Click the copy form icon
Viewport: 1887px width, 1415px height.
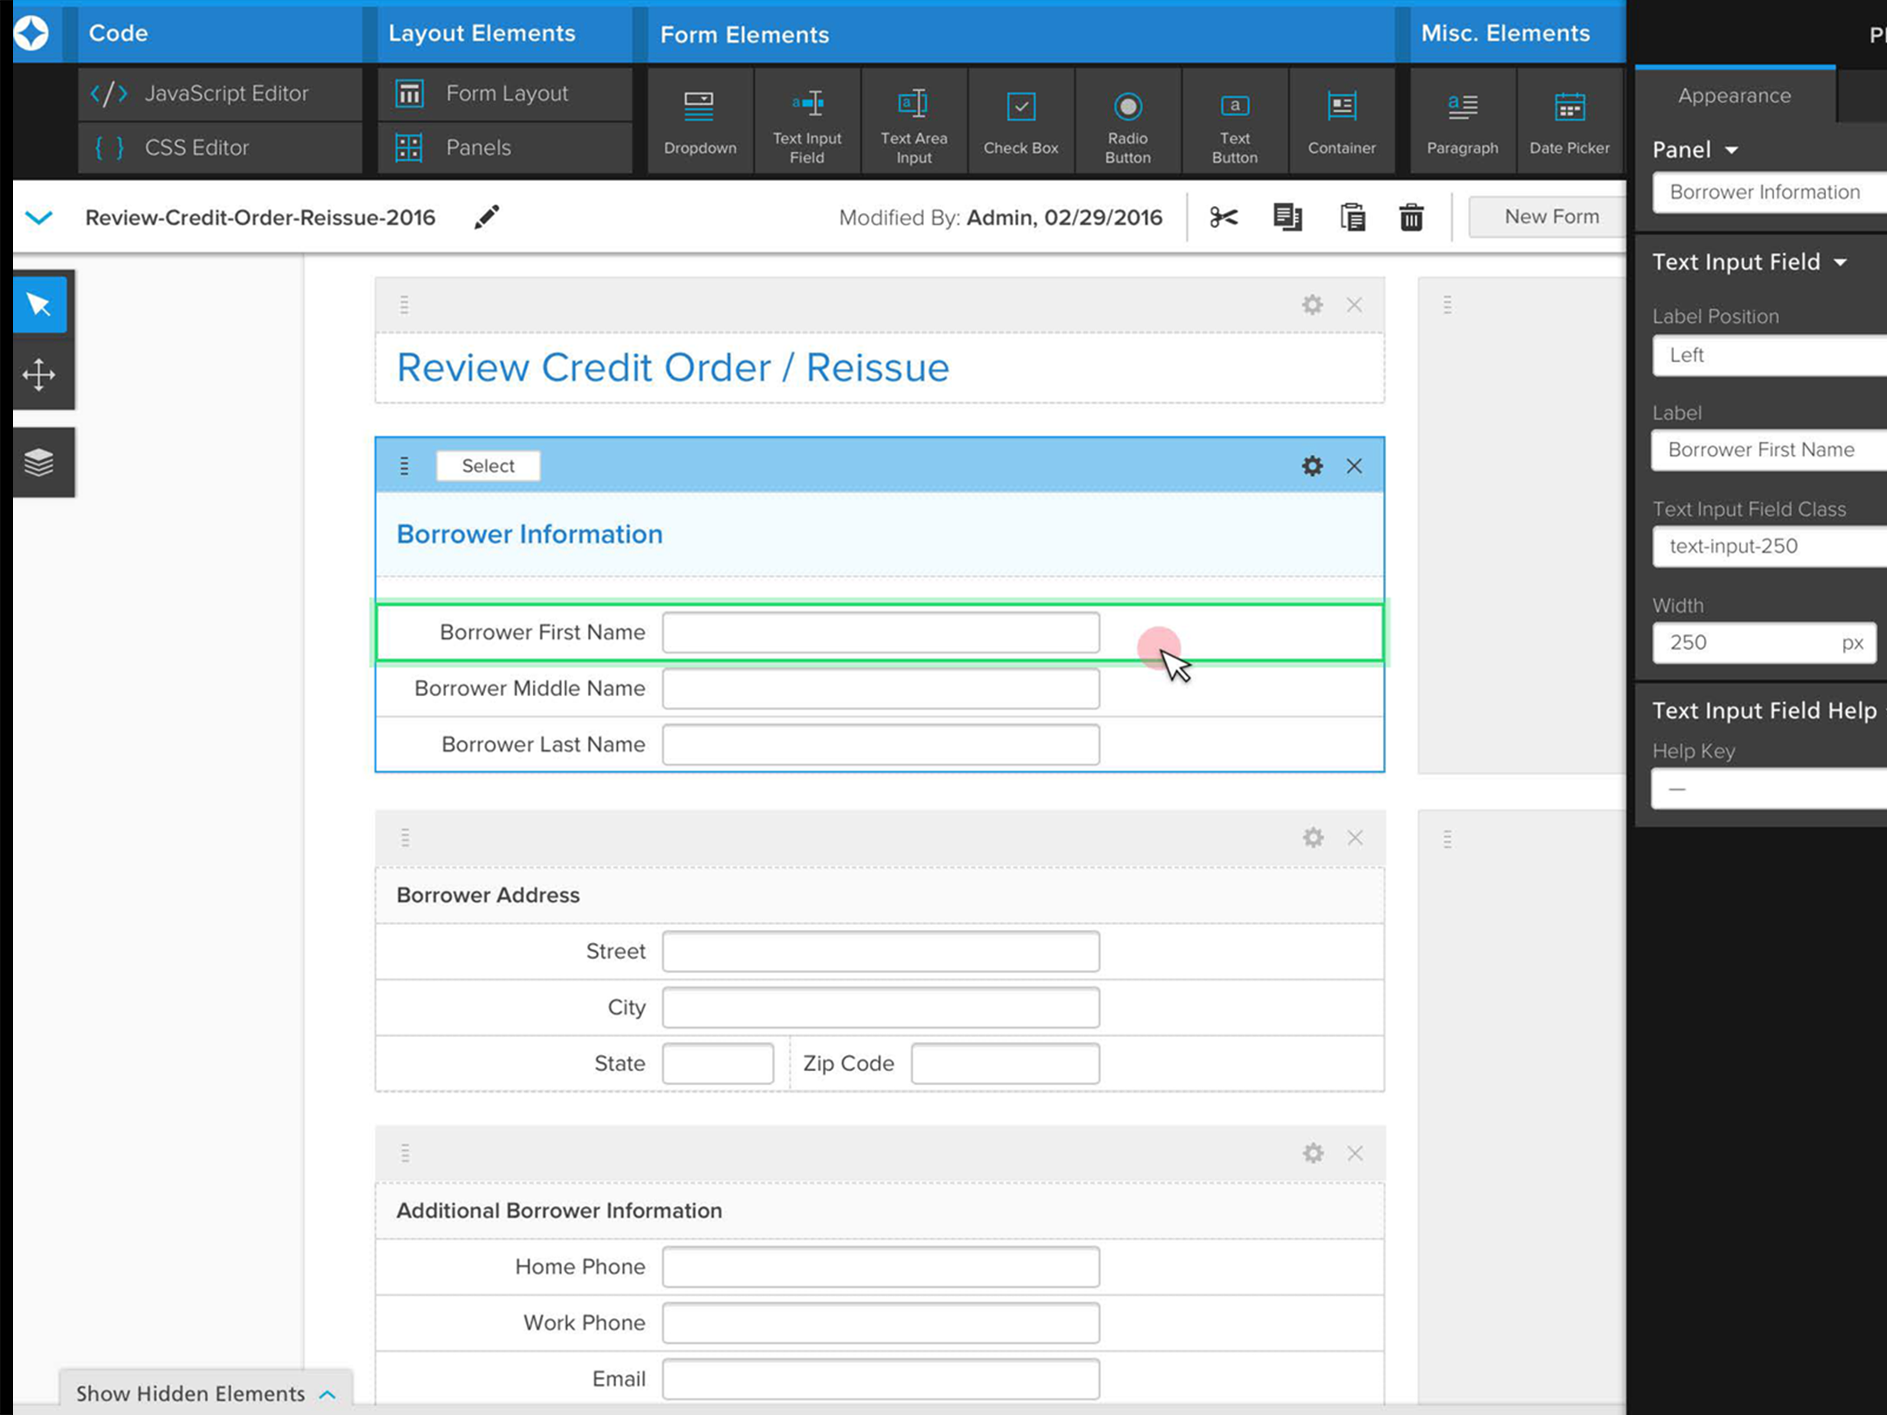click(x=1287, y=218)
